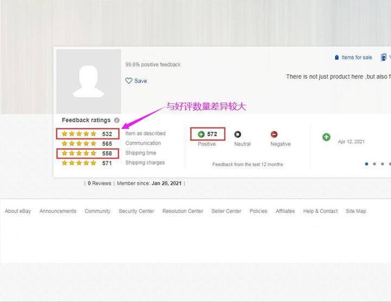Select the first blue carousel dot

pos(367,164)
